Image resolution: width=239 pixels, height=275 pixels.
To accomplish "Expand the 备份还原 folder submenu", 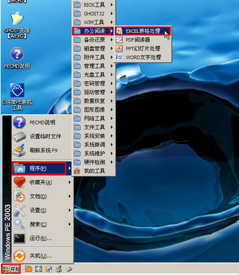I will pos(94,39).
